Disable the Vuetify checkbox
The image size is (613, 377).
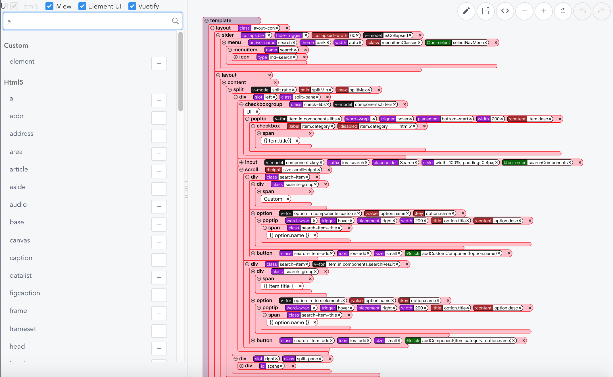132,6
